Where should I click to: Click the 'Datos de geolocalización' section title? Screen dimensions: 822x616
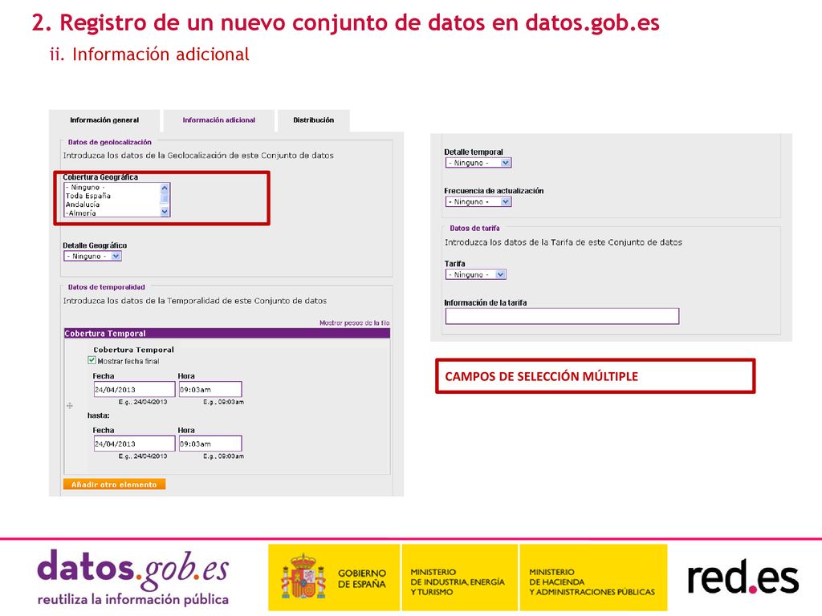click(x=109, y=142)
